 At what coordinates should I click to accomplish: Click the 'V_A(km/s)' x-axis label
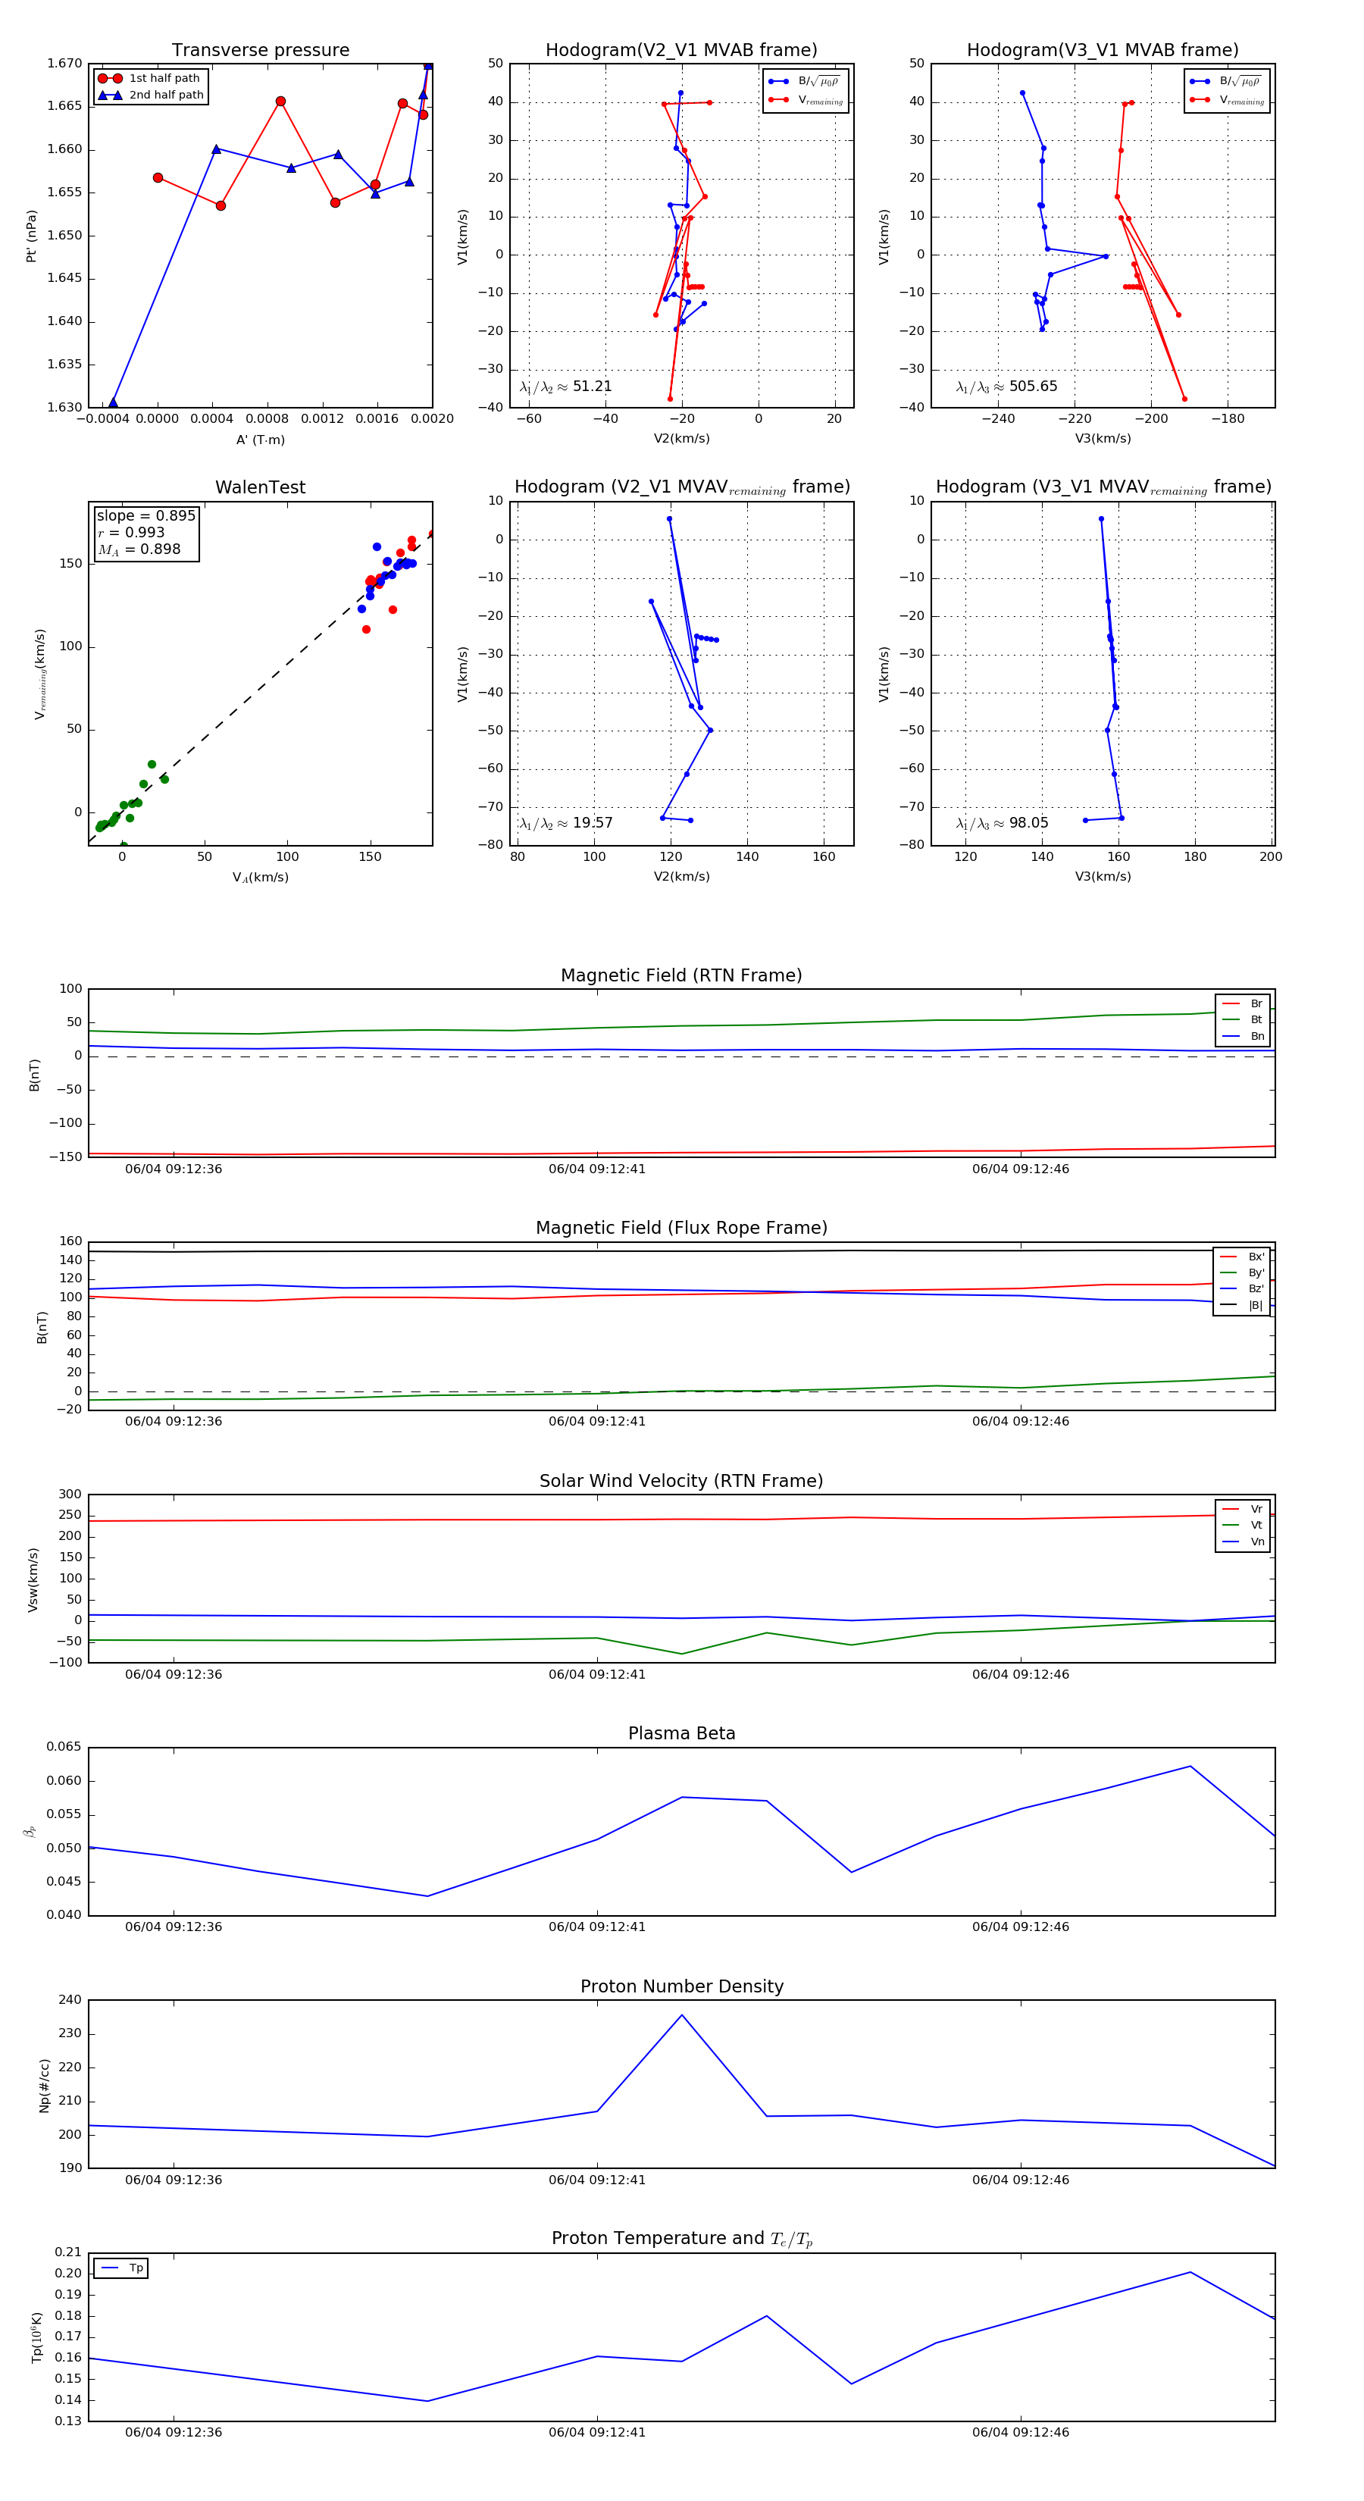coord(260,878)
